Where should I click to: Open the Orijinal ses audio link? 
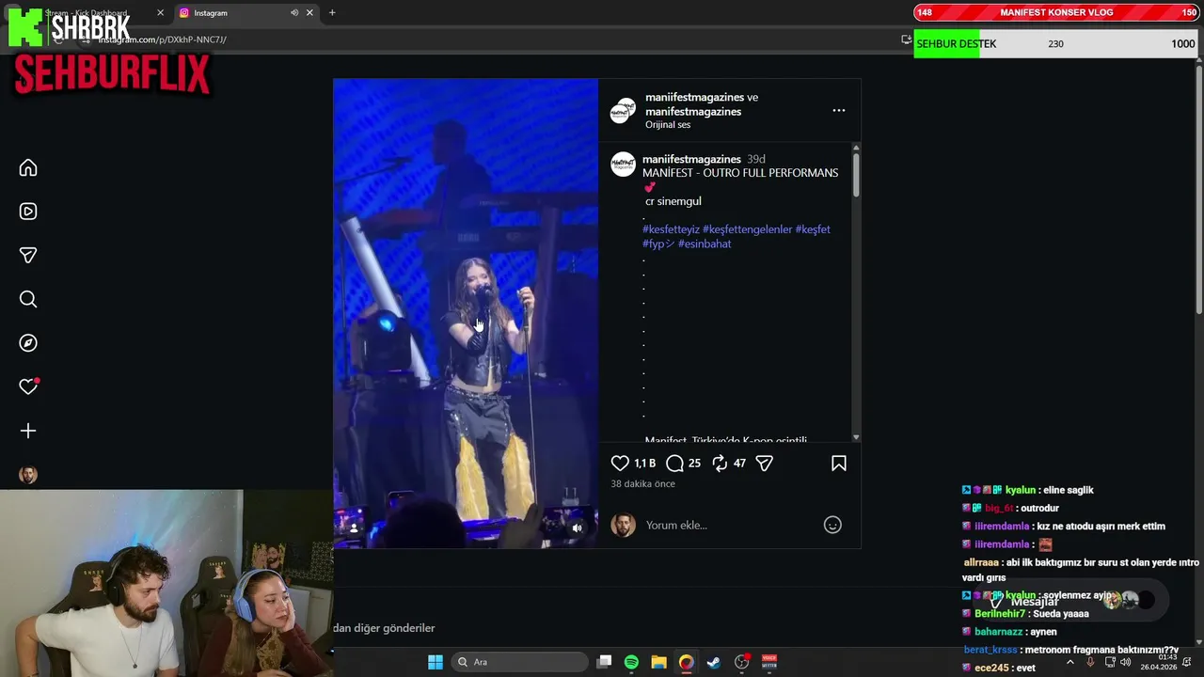[x=668, y=125]
